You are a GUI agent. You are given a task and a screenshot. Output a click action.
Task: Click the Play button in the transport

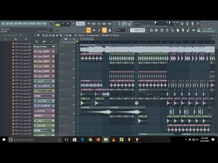(63, 24)
